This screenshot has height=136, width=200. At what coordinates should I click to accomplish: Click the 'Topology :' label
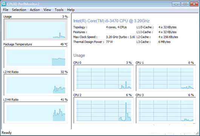tap(80, 27)
